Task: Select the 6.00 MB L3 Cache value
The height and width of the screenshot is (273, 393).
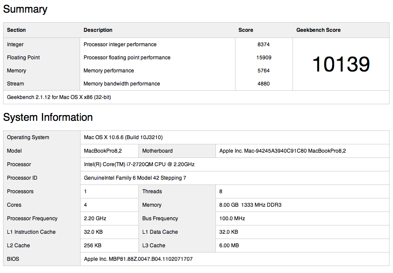Action: [x=229, y=246]
